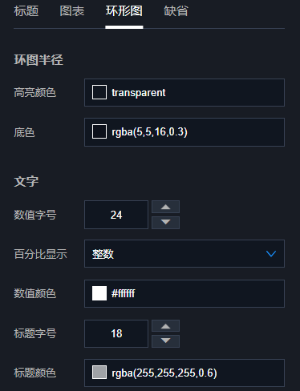Select the 整数 option box
300x391 pixels.
184,254
